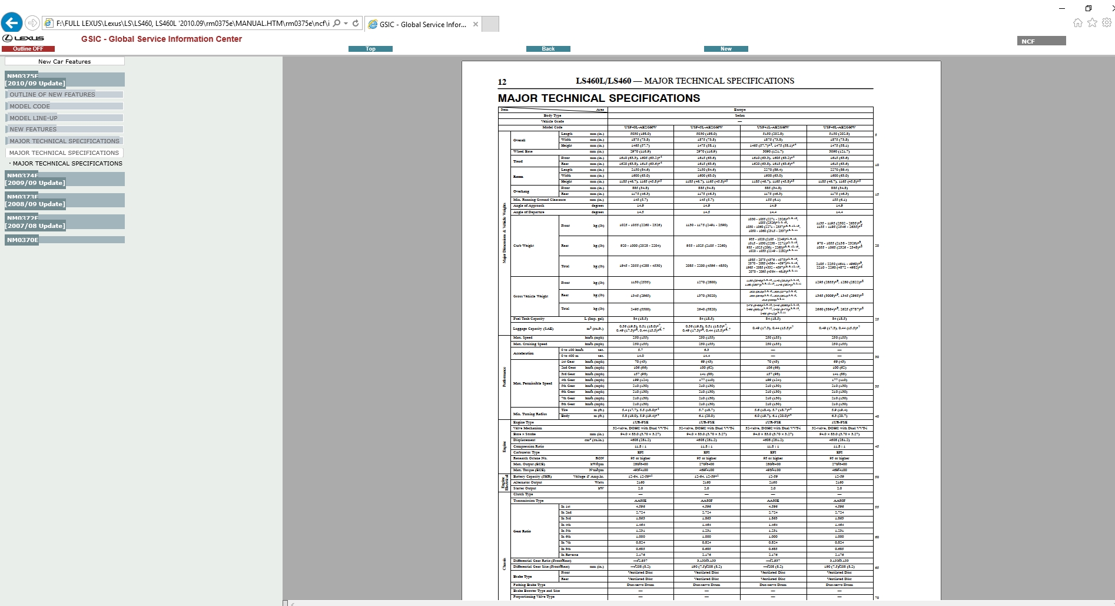Open the address bar dropdown arrow
This screenshot has height=606, width=1115.
tap(345, 24)
